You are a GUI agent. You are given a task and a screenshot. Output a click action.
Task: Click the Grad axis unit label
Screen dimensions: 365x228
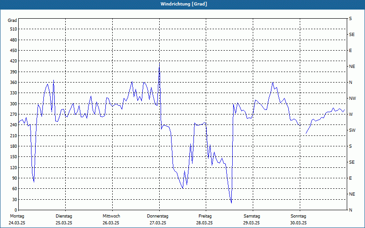(x=12, y=21)
